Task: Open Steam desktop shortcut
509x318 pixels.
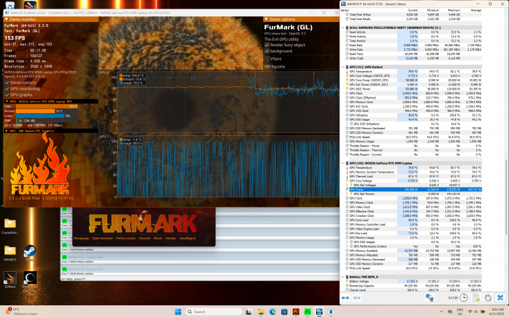Action: click(x=30, y=253)
